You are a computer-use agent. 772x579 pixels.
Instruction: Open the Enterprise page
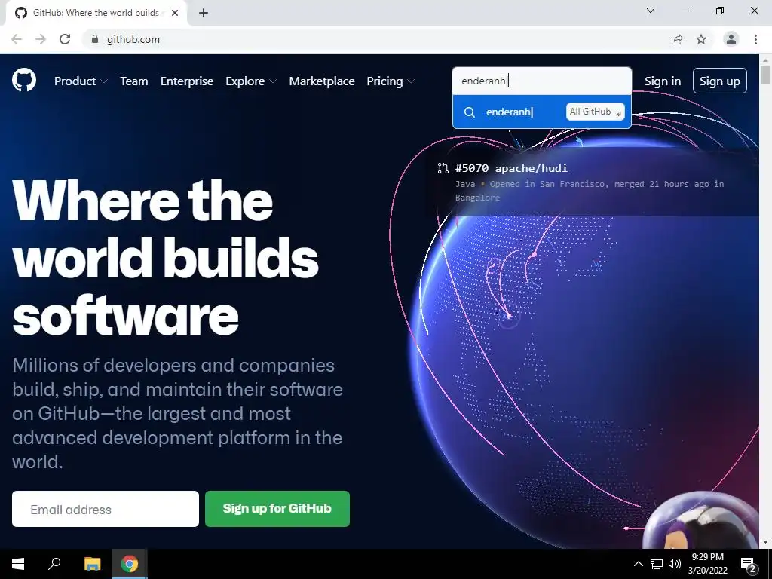tap(187, 81)
